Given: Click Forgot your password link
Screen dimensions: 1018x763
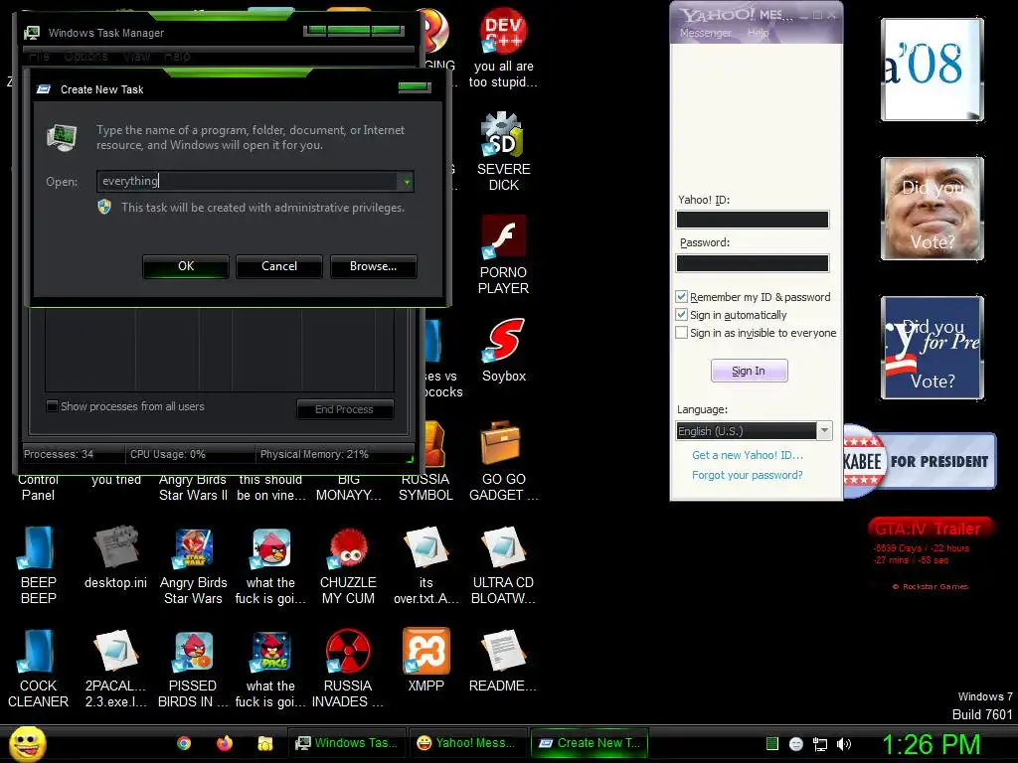Looking at the screenshot, I should click(748, 475).
